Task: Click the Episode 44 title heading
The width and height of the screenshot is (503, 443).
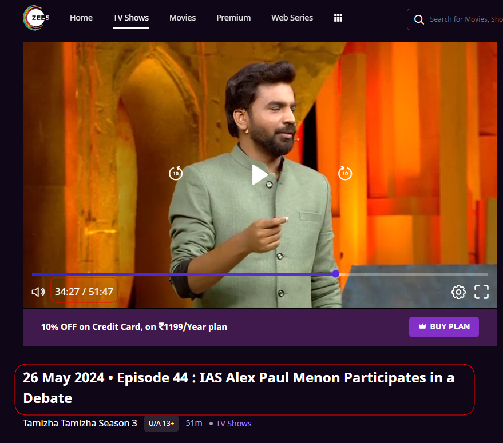Action: coord(239,388)
